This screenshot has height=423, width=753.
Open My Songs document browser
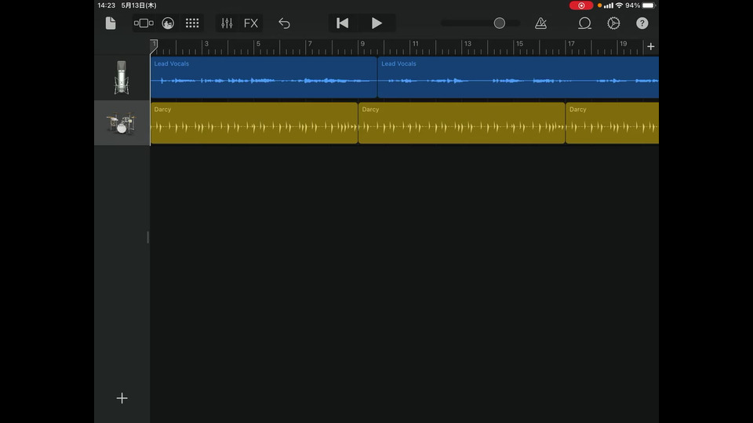[x=111, y=23]
